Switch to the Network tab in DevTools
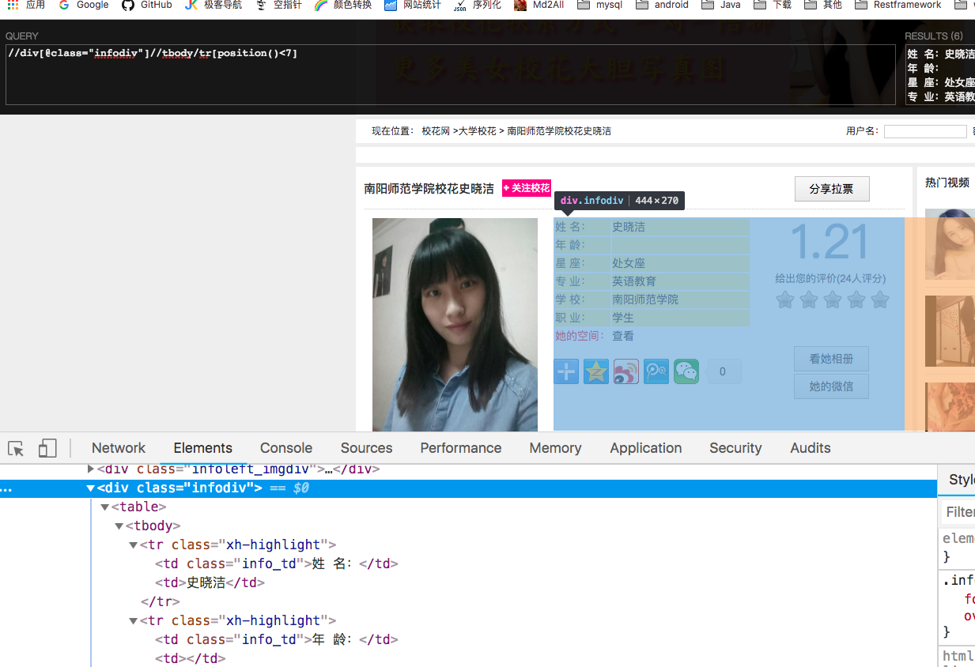Screen dimensions: 975x667 coord(119,448)
